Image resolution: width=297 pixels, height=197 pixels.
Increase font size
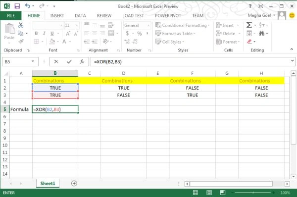tap(68, 34)
